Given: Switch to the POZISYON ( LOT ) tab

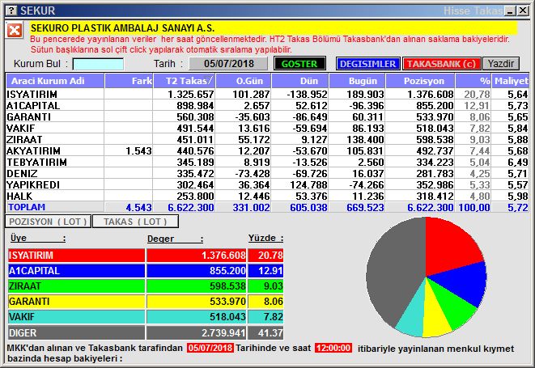Looking at the screenshot, I should coord(47,221).
